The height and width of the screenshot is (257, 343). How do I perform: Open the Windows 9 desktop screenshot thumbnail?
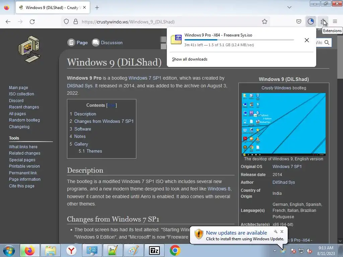click(x=283, y=124)
